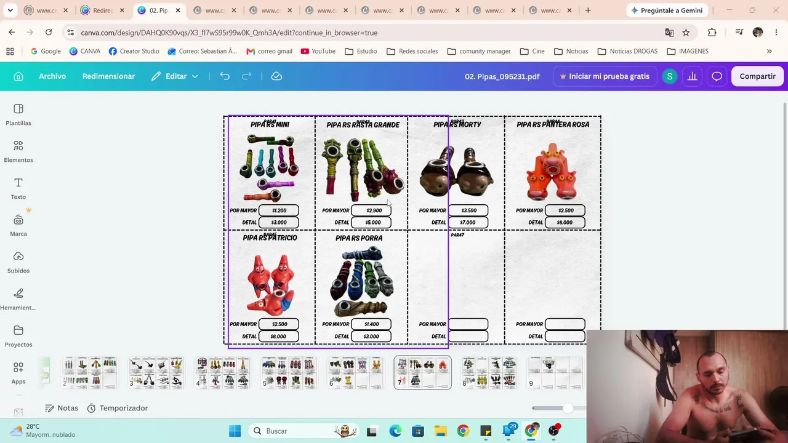Go back in browser history
This screenshot has width=788, height=443.
[x=12, y=33]
